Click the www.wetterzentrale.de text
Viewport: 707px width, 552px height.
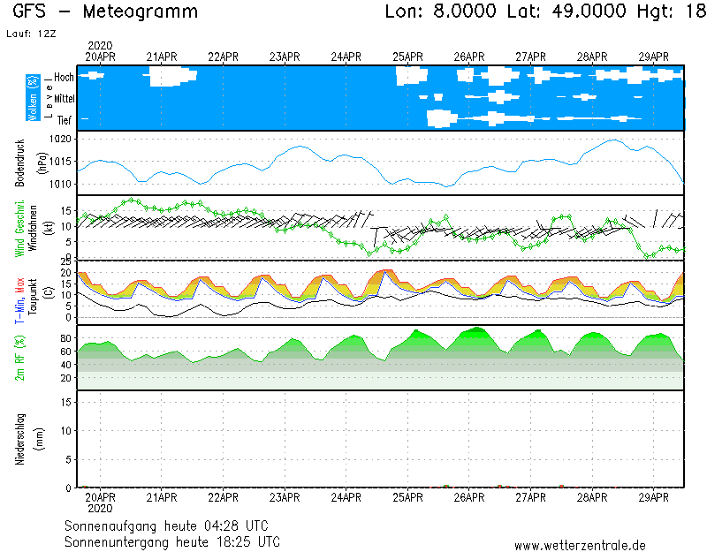(x=580, y=546)
